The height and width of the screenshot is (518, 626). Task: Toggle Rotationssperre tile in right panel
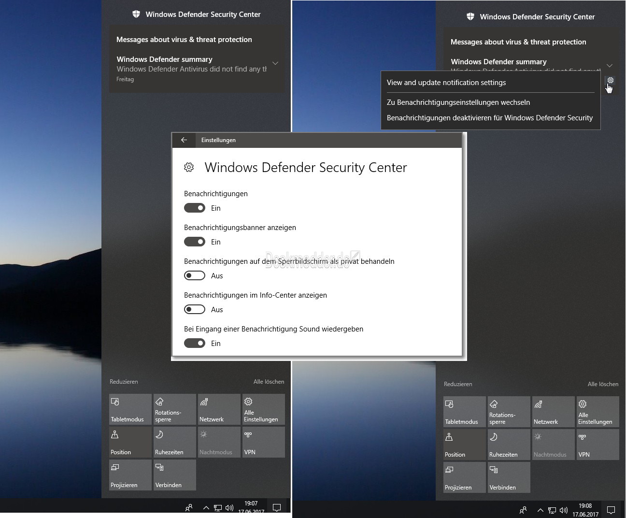click(509, 412)
